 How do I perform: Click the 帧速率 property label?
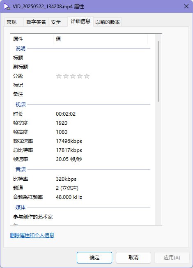pyautogui.click(x=21, y=159)
